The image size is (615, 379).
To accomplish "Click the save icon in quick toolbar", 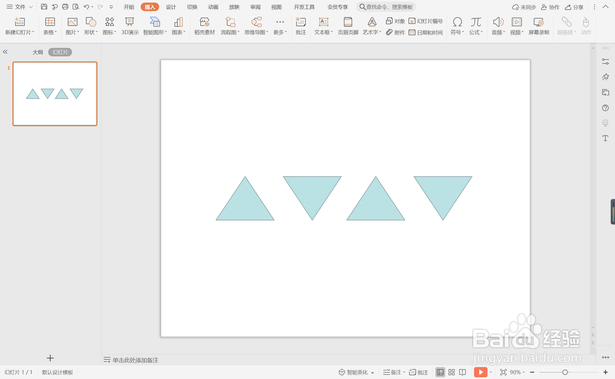I will coord(44,7).
